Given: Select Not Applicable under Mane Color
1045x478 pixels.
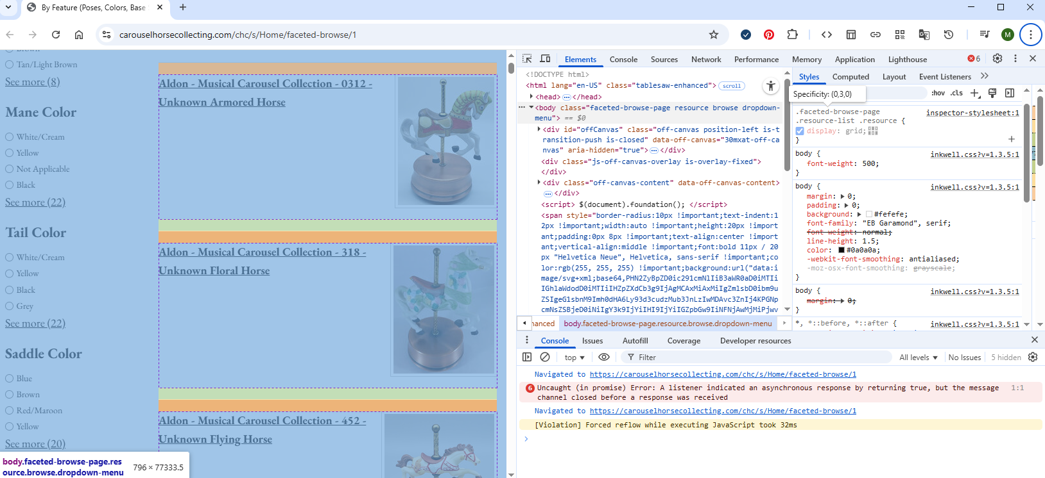Looking at the screenshot, I should [x=10, y=169].
